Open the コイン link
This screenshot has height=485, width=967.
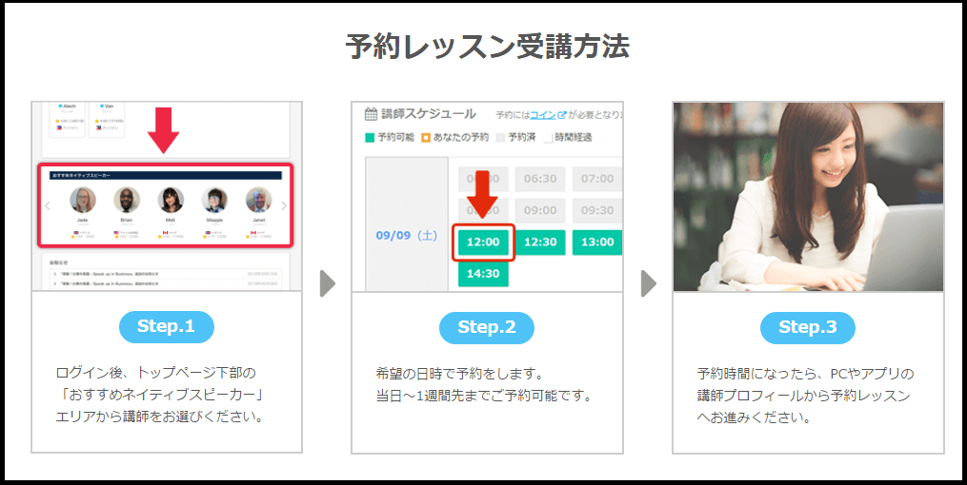click(x=543, y=115)
